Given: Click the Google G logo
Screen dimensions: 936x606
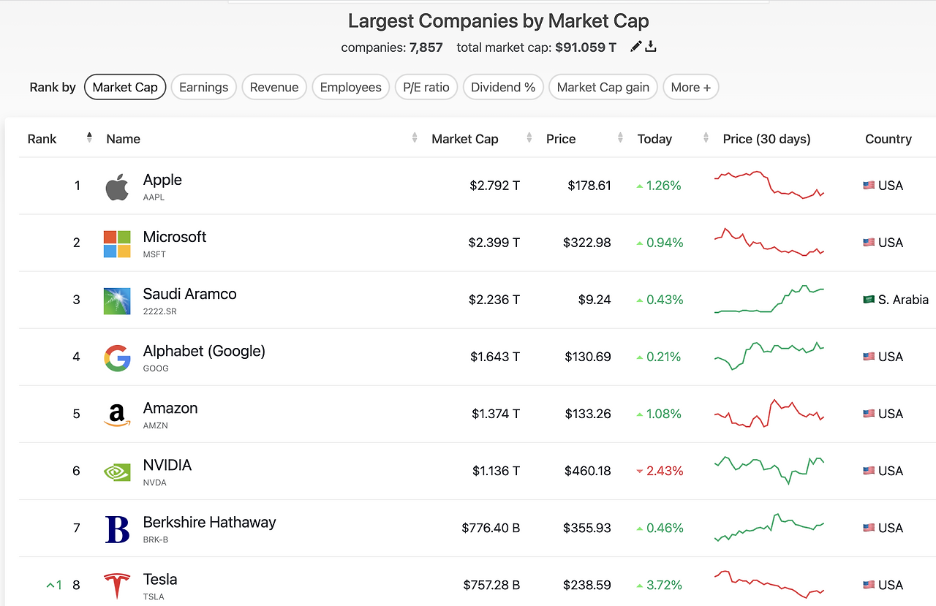Looking at the screenshot, I should click(x=117, y=358).
